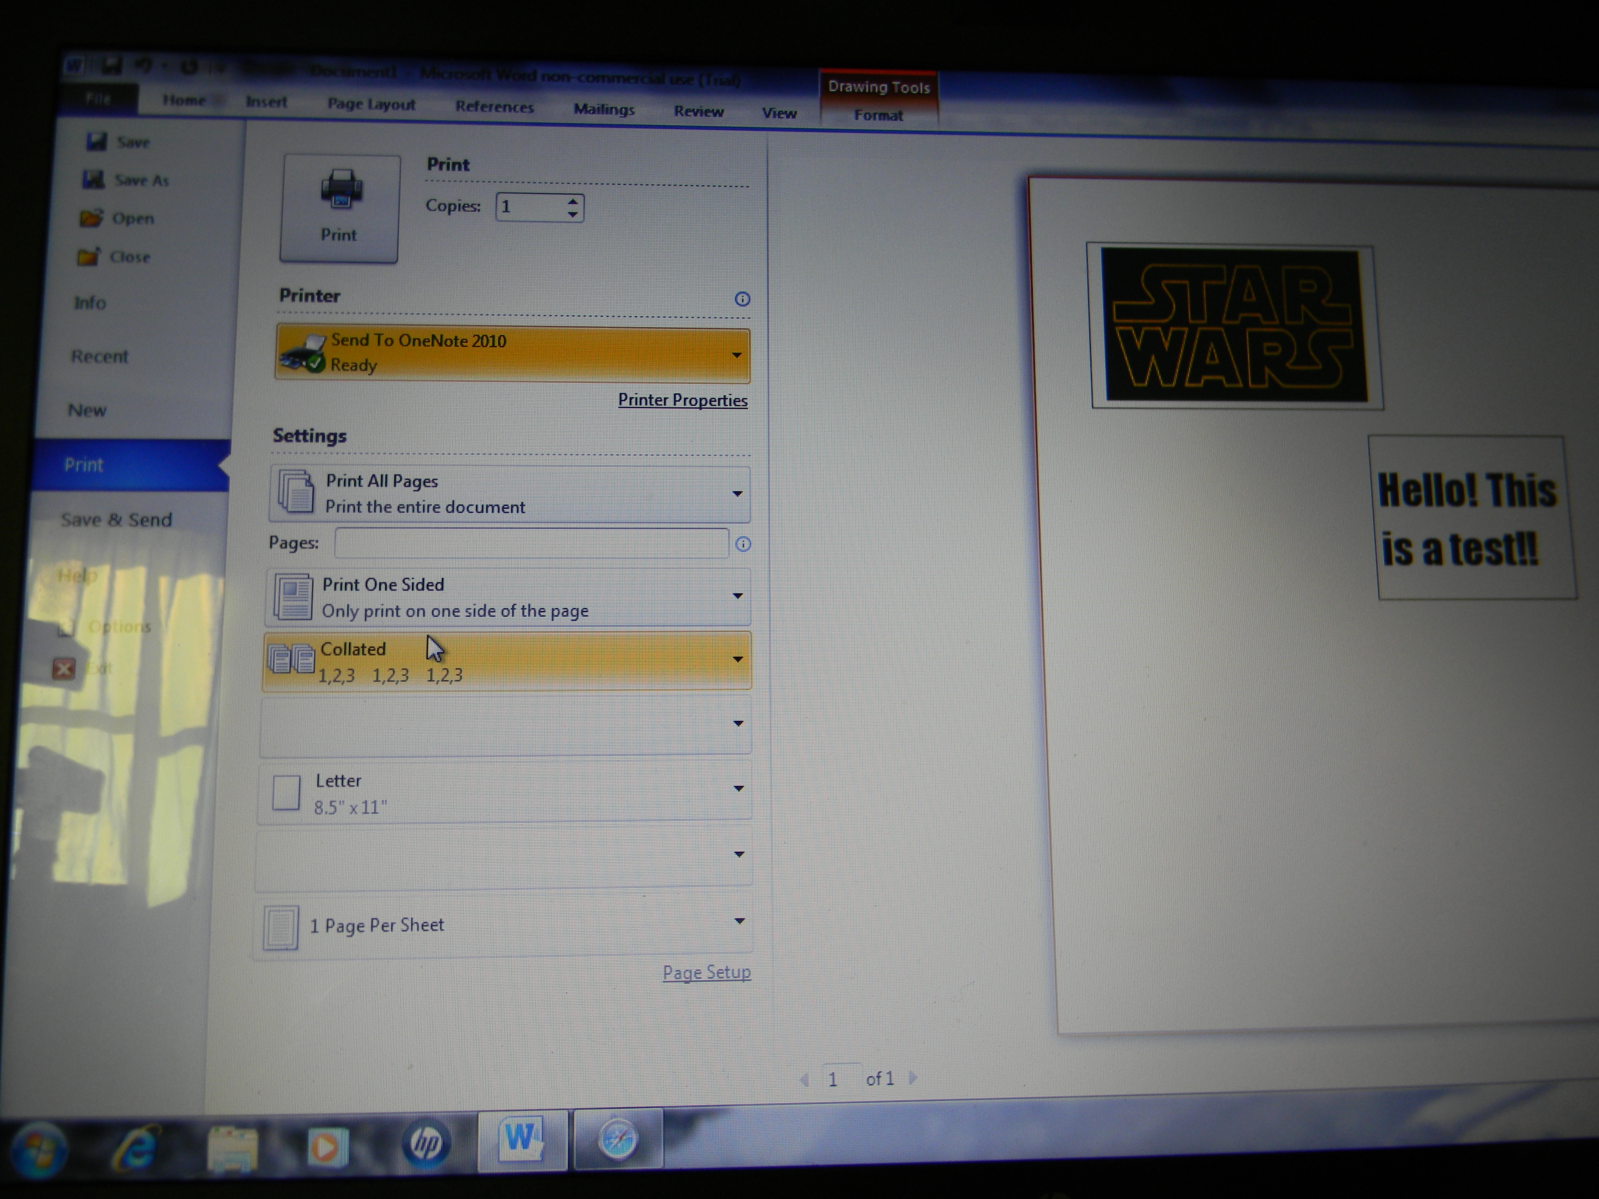The height and width of the screenshot is (1199, 1599).
Task: Select Save & Send in Backstage menu
Action: pyautogui.click(x=116, y=520)
